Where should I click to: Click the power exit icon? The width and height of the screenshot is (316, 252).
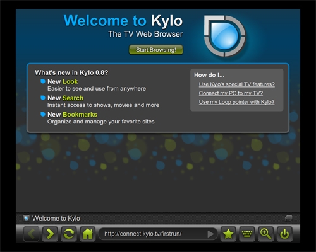(x=284, y=234)
